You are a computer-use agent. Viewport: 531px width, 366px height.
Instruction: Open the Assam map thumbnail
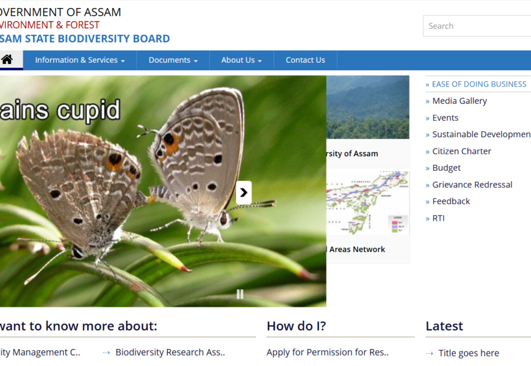[x=368, y=203]
